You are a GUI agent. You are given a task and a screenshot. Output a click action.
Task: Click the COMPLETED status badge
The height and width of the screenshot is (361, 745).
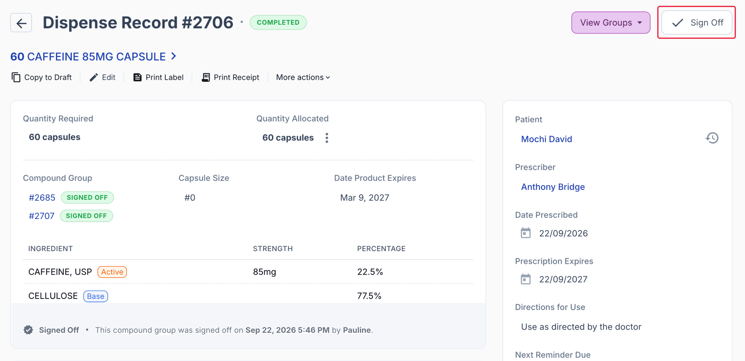[x=278, y=23]
